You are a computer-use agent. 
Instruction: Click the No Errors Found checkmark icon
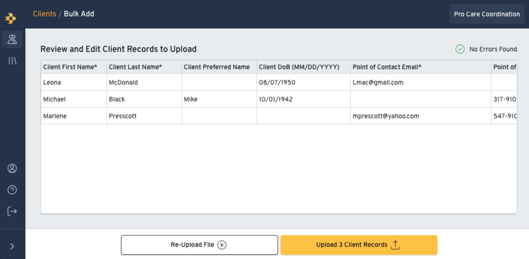tap(460, 49)
